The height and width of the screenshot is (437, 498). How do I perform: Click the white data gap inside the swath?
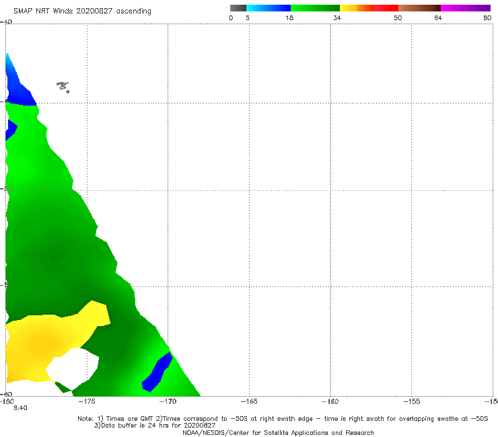point(73,369)
